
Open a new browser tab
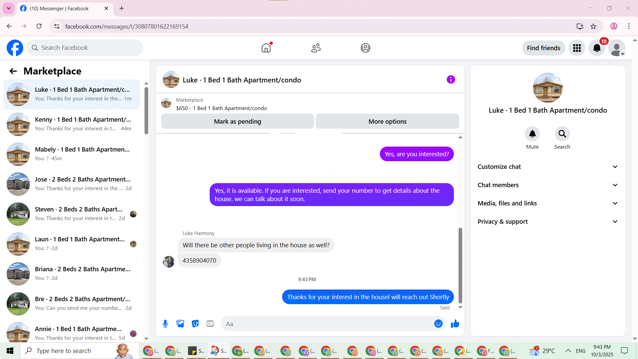122,8
